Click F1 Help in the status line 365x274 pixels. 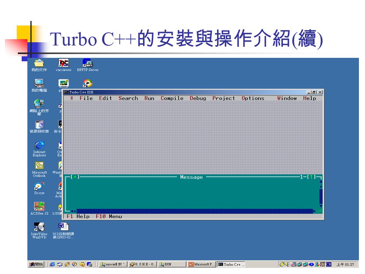click(78, 217)
